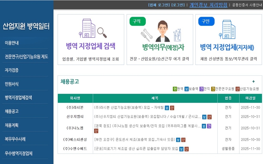This screenshot has width=263, height=164.
Task: Open posting (주)라시본 산업기능요원(보충역) 모집
Action: (x=129, y=108)
